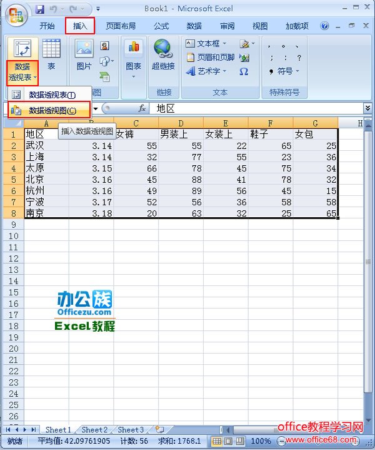Click 页眉和页脚 header and footer
The width and height of the screenshot is (375, 450).
coord(211,58)
